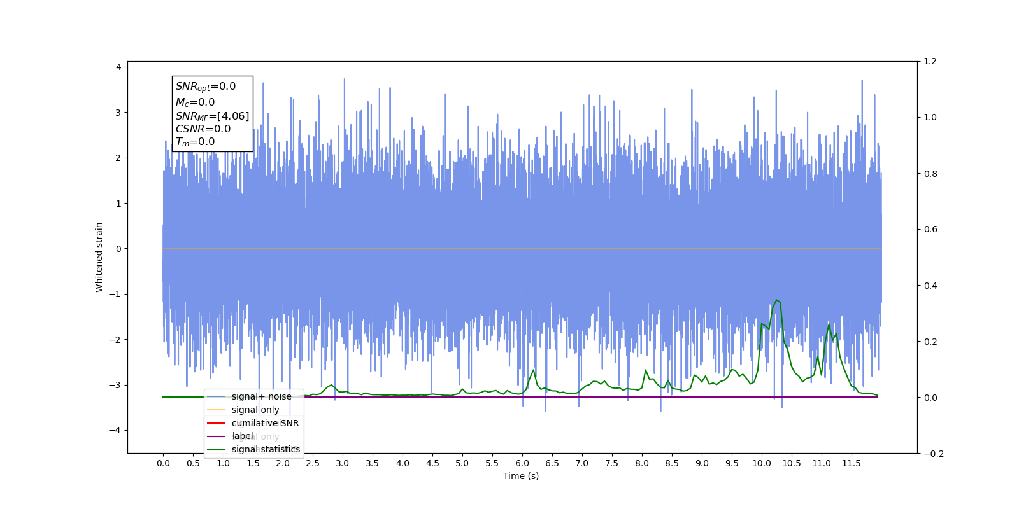
Task: Click the 'Time (s)' x-axis label
Action: point(521,476)
